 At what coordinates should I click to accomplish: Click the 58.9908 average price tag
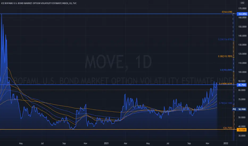pyautogui.click(x=242, y=109)
